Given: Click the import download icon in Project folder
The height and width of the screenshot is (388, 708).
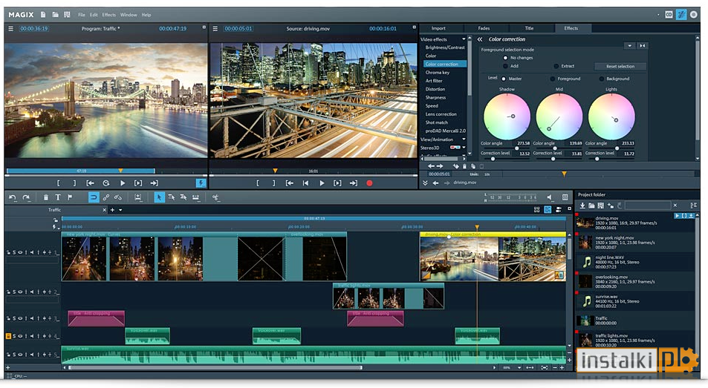Looking at the screenshot, I should coord(582,205).
